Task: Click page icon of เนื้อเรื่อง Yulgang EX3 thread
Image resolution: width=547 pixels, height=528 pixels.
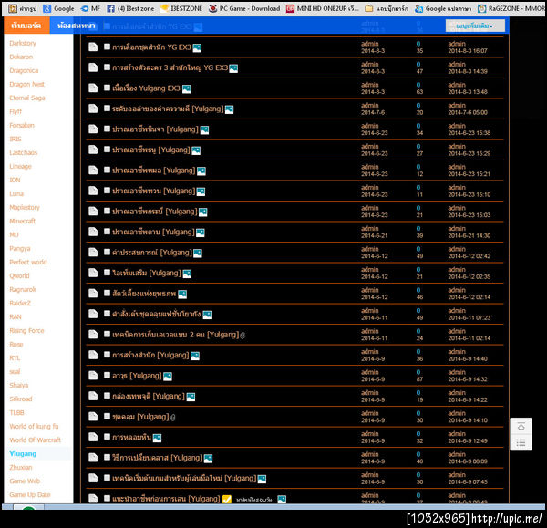Action: (93, 88)
